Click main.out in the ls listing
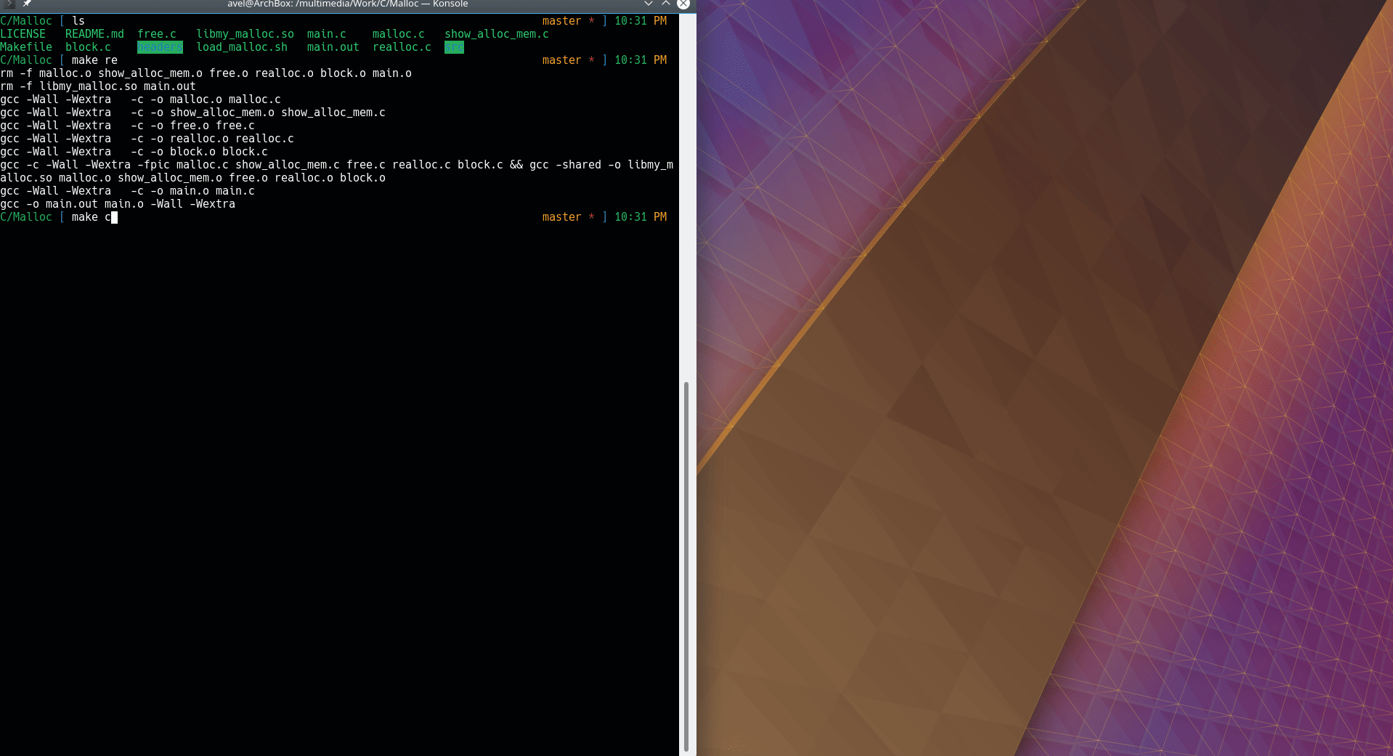Screen dimensions: 1393x756 [x=333, y=47]
